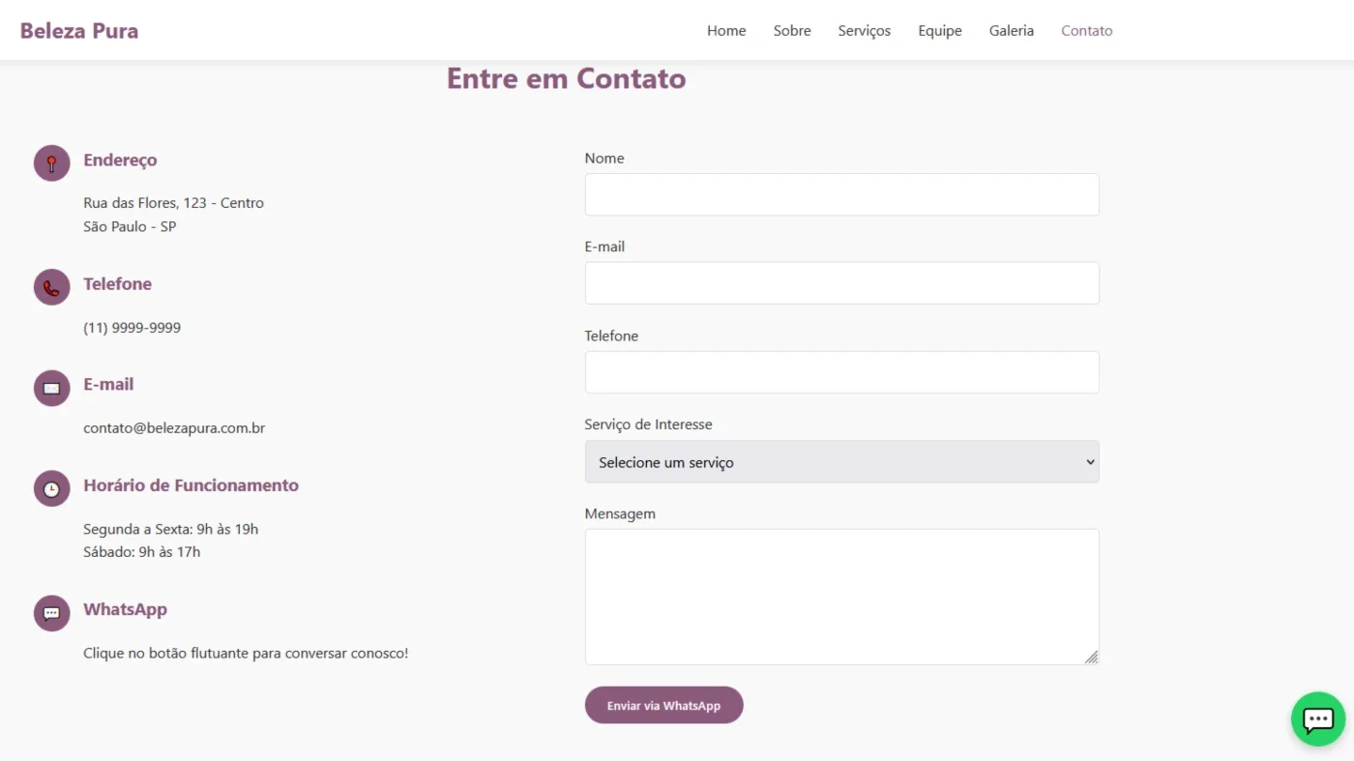
Task: Grab the Mensagem textarea resize handle
Action: point(1091,657)
